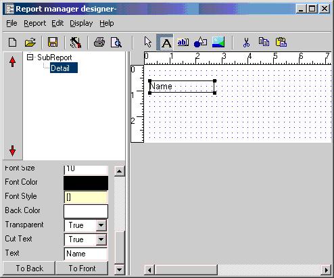
Task: Click the To Front button
Action: [x=82, y=269]
